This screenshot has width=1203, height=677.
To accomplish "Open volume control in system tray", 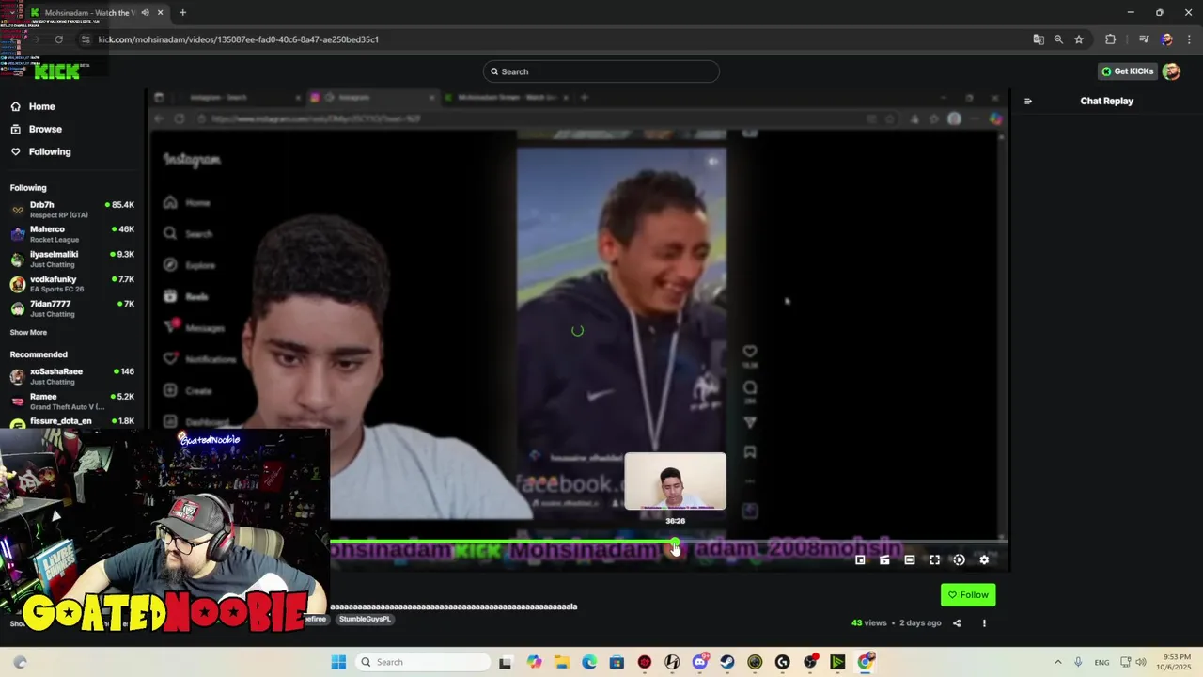I will coord(1141,662).
